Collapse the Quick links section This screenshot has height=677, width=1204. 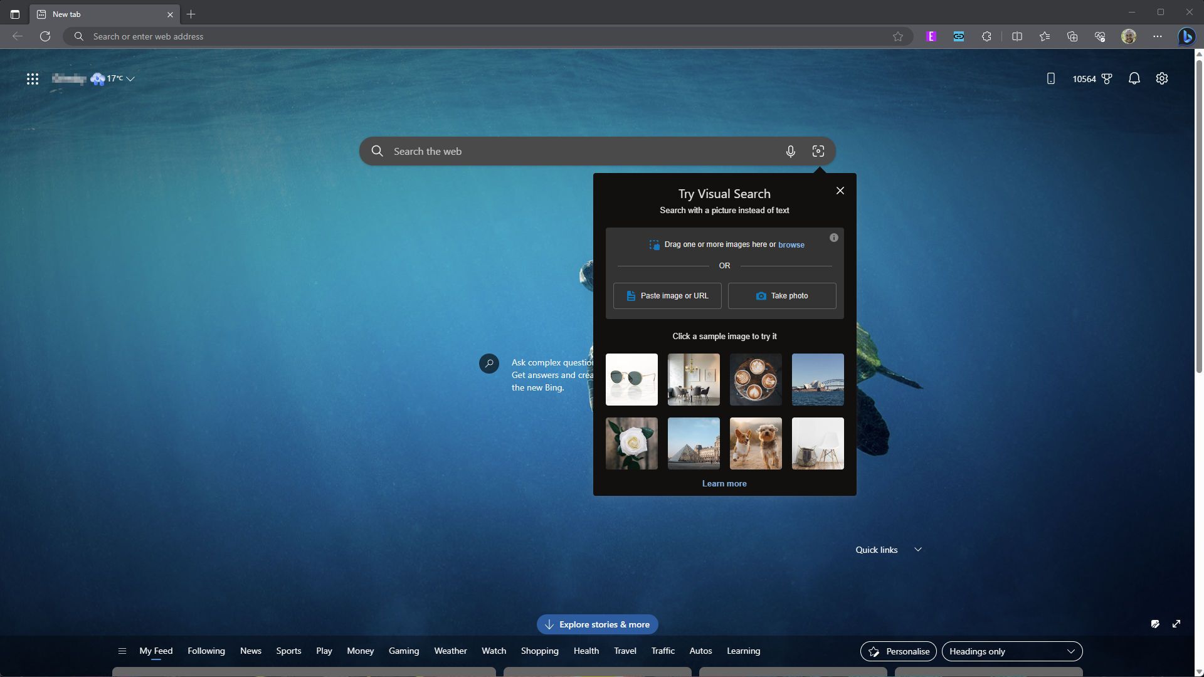(x=918, y=550)
